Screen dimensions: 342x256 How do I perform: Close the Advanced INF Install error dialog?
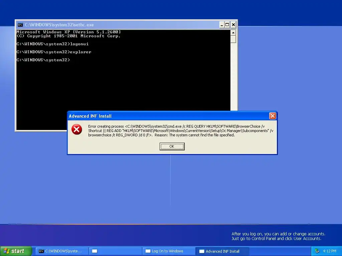(x=273, y=116)
